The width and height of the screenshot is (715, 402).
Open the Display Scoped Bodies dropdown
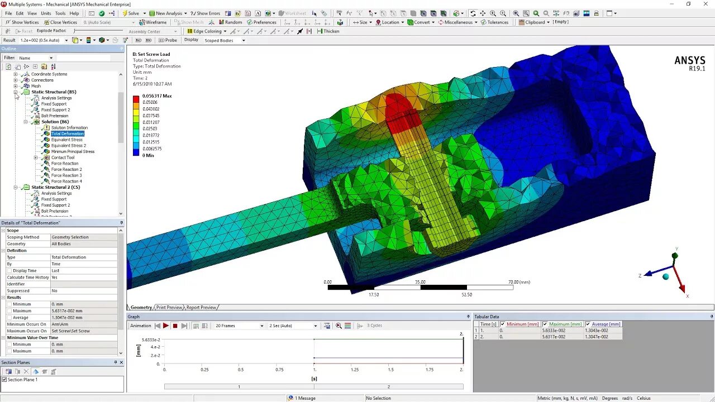pos(243,40)
